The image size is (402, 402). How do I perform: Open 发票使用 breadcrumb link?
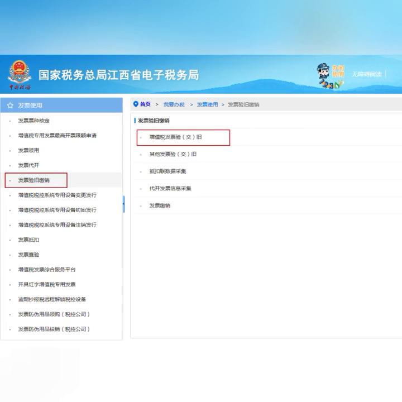(207, 104)
